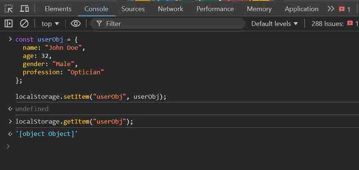The image size is (359, 170).
Task: Open the Sources tab
Action: point(133,9)
